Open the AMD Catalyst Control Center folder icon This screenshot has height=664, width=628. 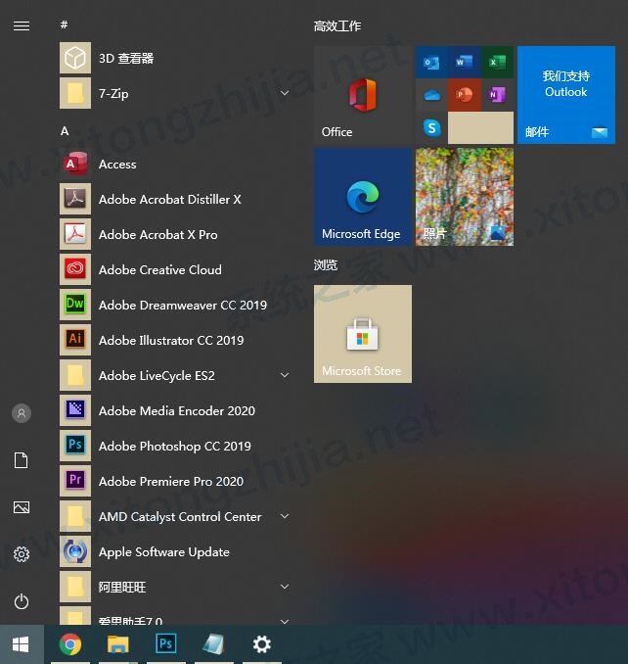[75, 516]
